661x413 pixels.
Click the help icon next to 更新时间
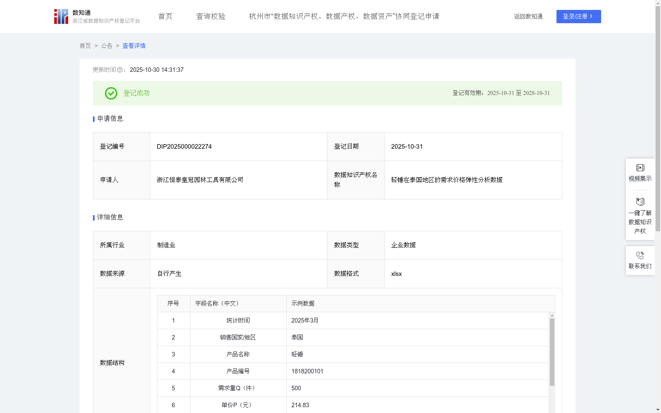(x=120, y=70)
